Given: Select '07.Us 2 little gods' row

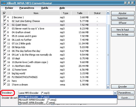Looking at the screenshot, I should coord(54,44).
